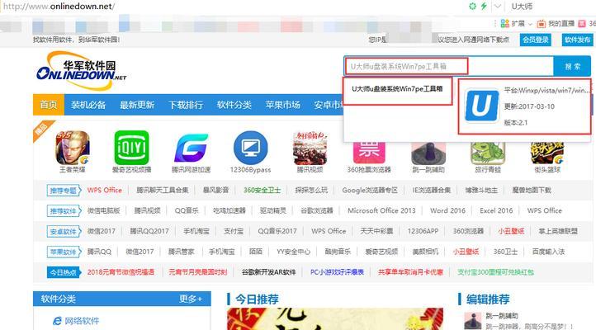Click the 推荐软件 label
The height and width of the screenshot is (330, 596).
[x=64, y=210]
